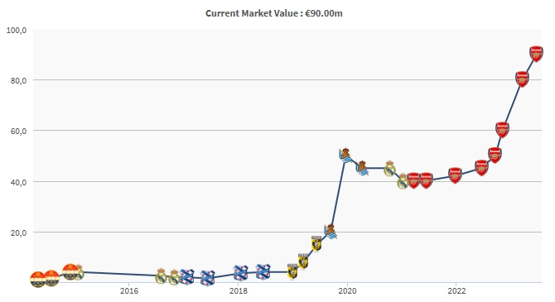This screenshot has width=555, height=302.
Task: Select the Real Sociedad crest at the 50m spike
Action: (345, 156)
